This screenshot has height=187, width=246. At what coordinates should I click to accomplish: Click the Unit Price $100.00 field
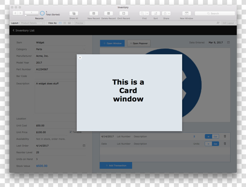51,132
